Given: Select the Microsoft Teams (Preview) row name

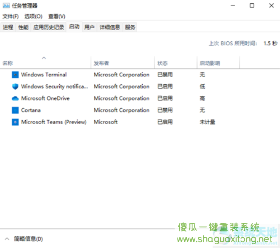Looking at the screenshot, I should (x=54, y=122).
